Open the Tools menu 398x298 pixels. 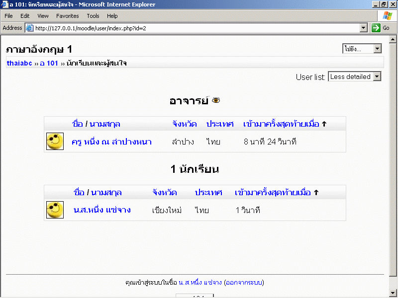[93, 16]
